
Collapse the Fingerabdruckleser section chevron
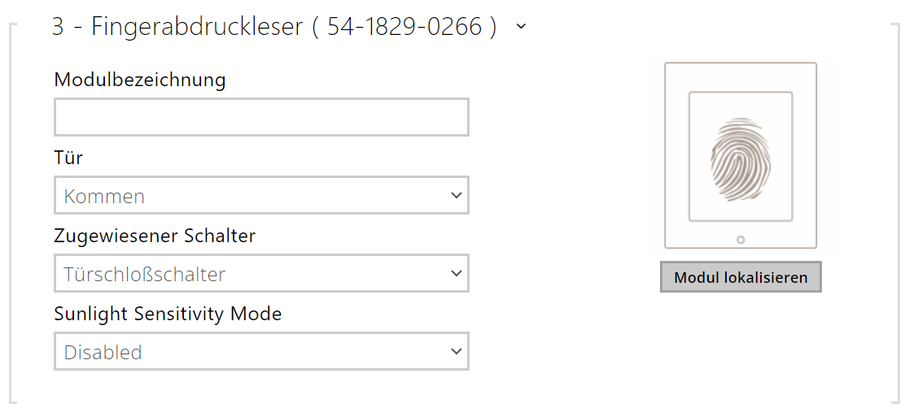tap(521, 26)
